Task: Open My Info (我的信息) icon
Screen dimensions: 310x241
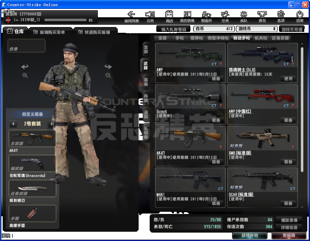Action: [x=187, y=16]
